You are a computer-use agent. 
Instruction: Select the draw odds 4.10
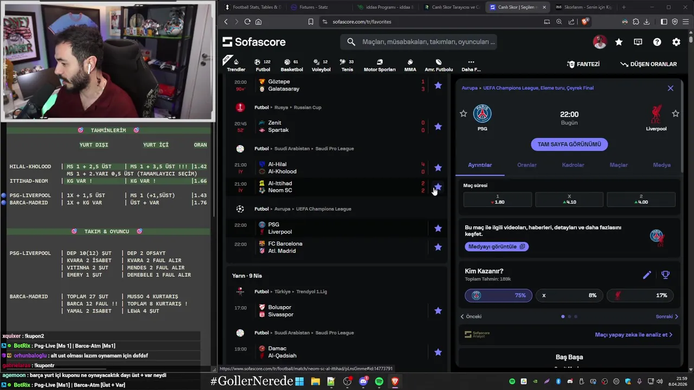tap(569, 199)
